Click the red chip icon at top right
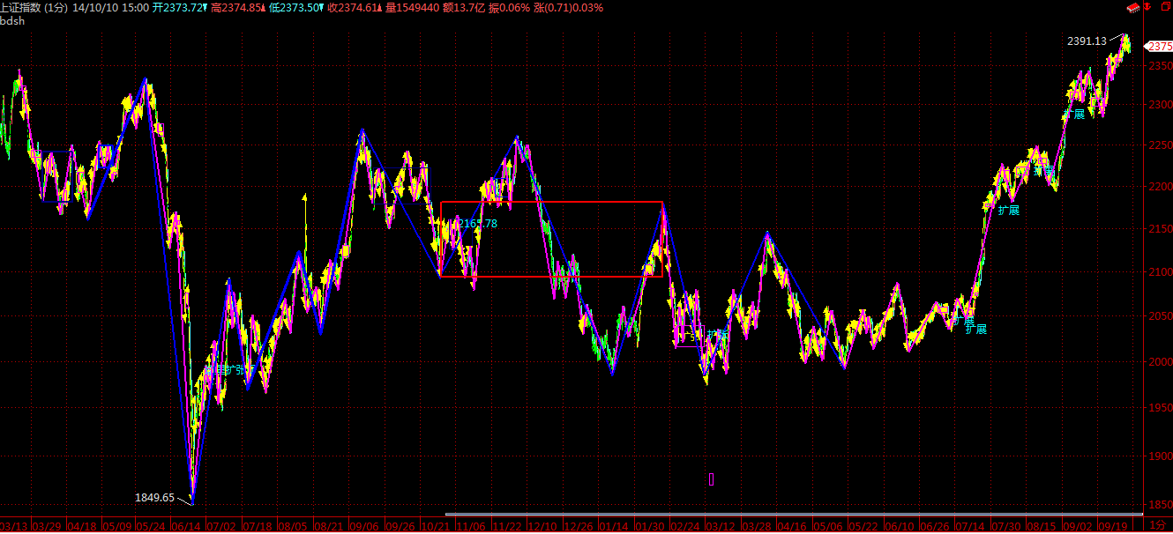 pos(1133,7)
